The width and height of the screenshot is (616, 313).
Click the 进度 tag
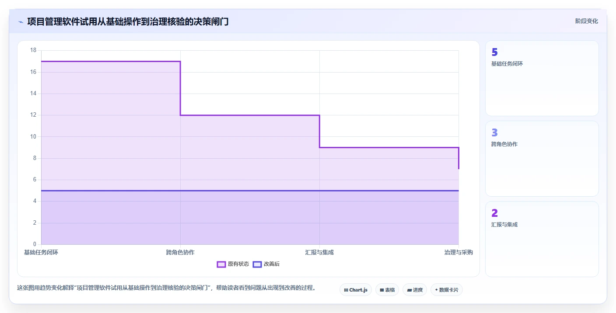[x=415, y=290]
